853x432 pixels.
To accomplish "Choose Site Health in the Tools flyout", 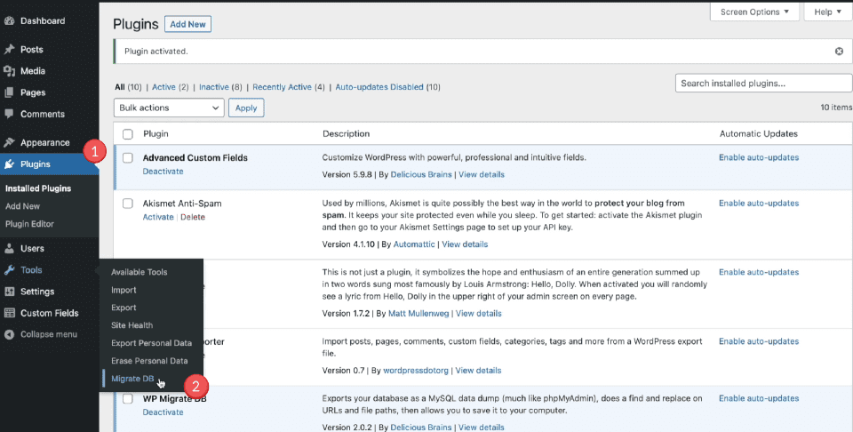I will (x=132, y=325).
